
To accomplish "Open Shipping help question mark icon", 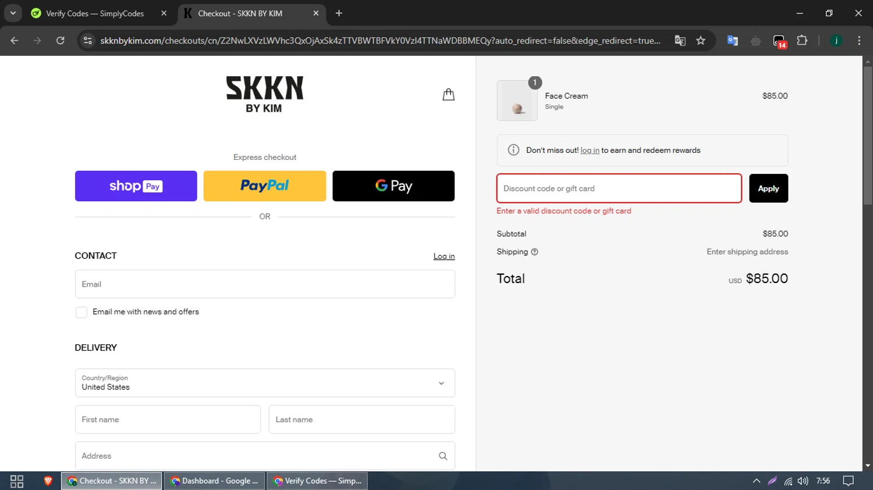I will pos(534,252).
